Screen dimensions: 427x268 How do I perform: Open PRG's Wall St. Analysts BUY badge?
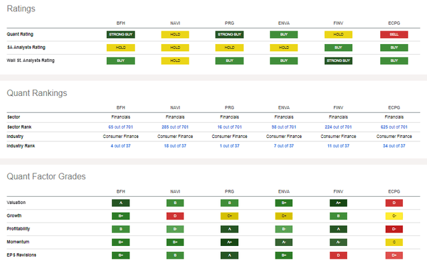point(230,61)
